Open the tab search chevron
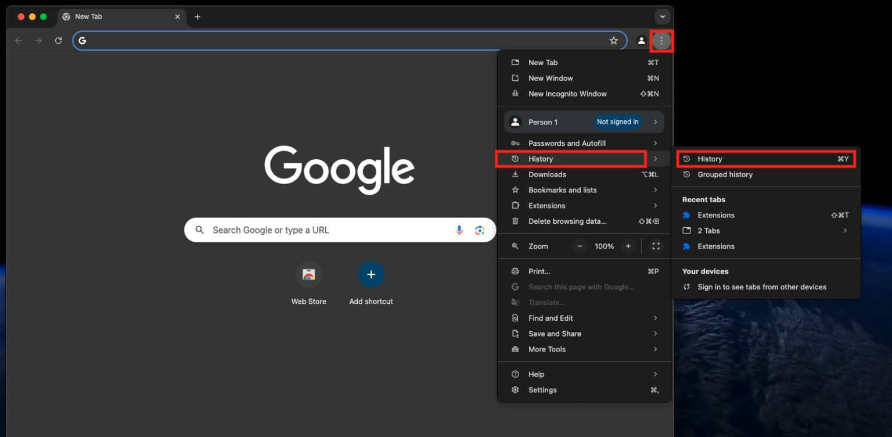 pos(662,17)
